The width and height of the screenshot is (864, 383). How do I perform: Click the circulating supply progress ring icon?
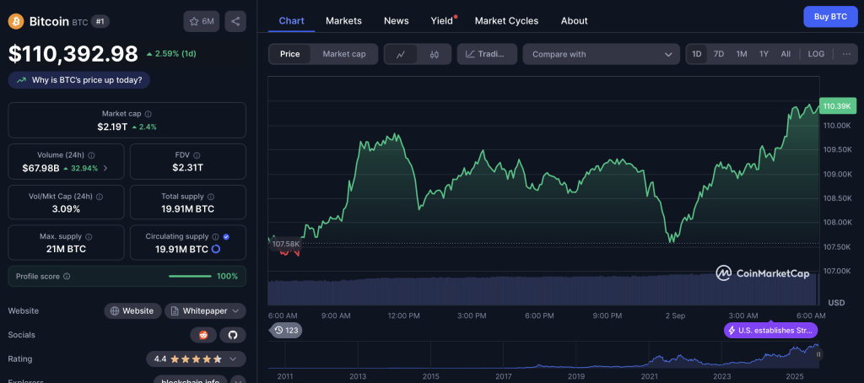tap(216, 249)
